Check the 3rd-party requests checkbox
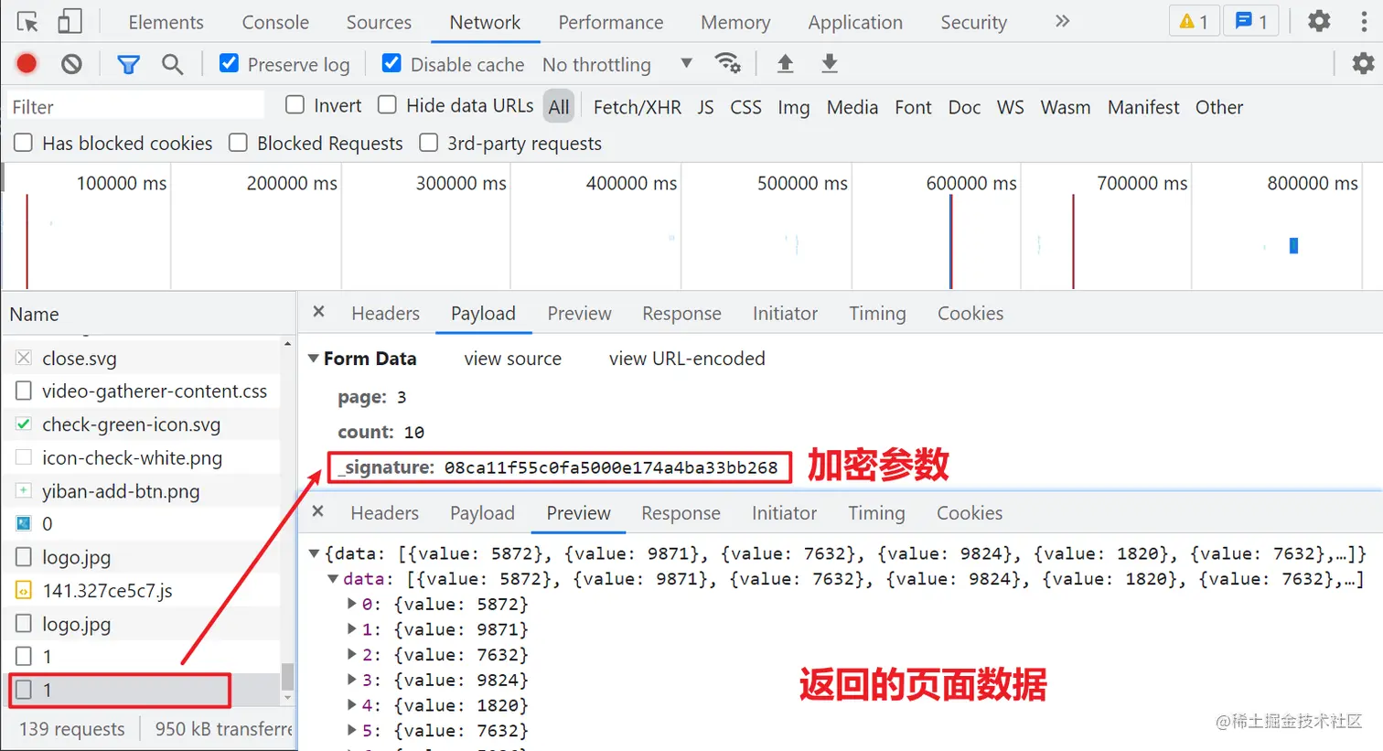Viewport: 1383px width, 751px height. 428,143
